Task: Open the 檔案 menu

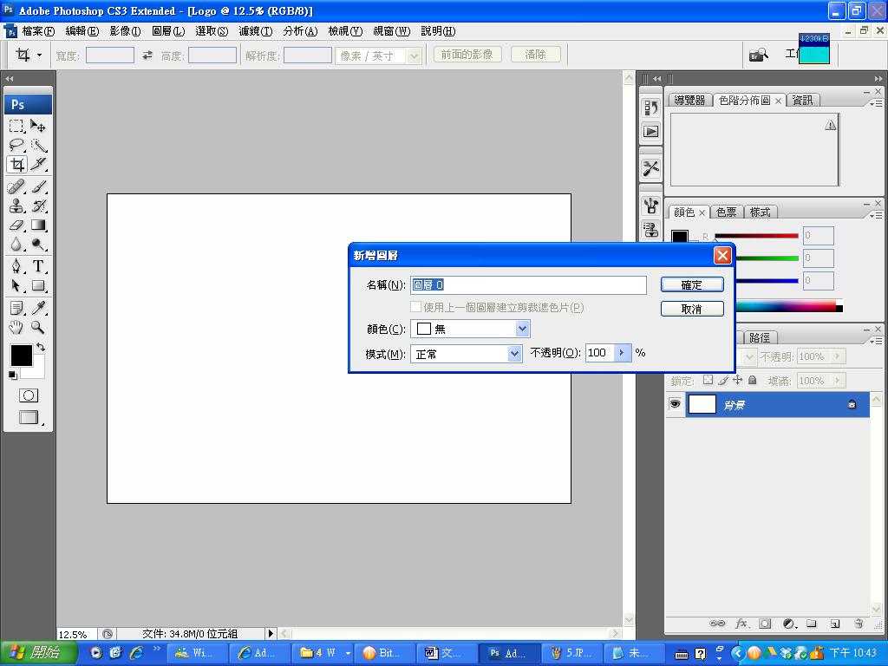Action: (x=38, y=31)
